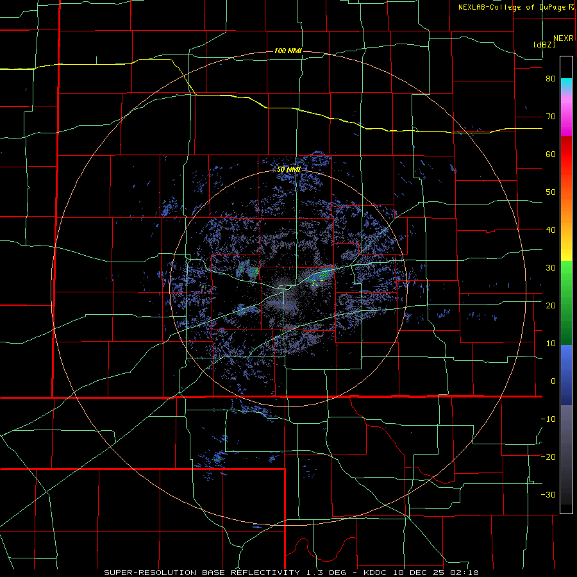The width and height of the screenshot is (577, 577).
Task: Click the 70 value on dBZ scale
Action: 551,117
